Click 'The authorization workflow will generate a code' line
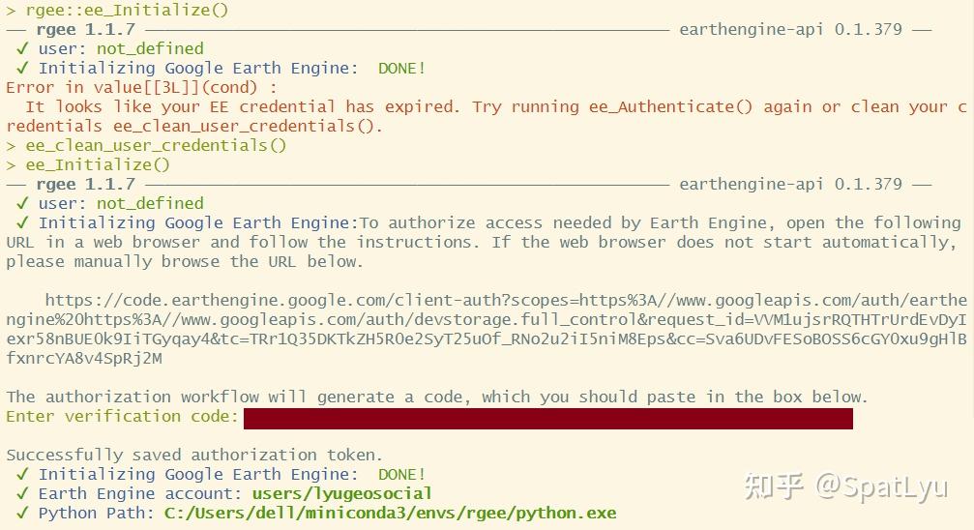Screen dimensions: 974x530 coord(437,397)
